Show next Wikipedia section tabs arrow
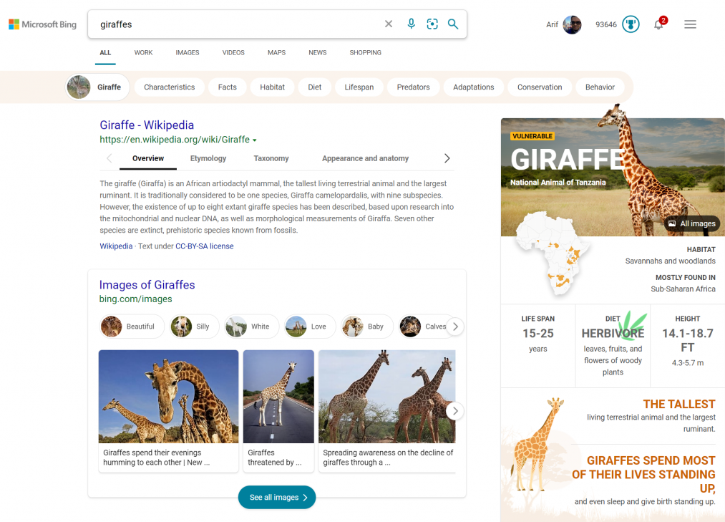The image size is (725, 522). tap(447, 158)
